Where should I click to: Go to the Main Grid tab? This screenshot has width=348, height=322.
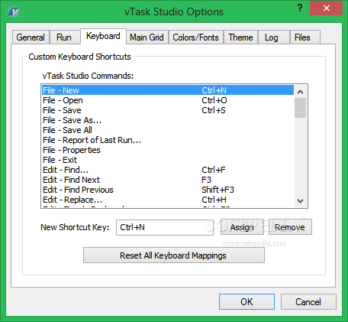click(147, 37)
